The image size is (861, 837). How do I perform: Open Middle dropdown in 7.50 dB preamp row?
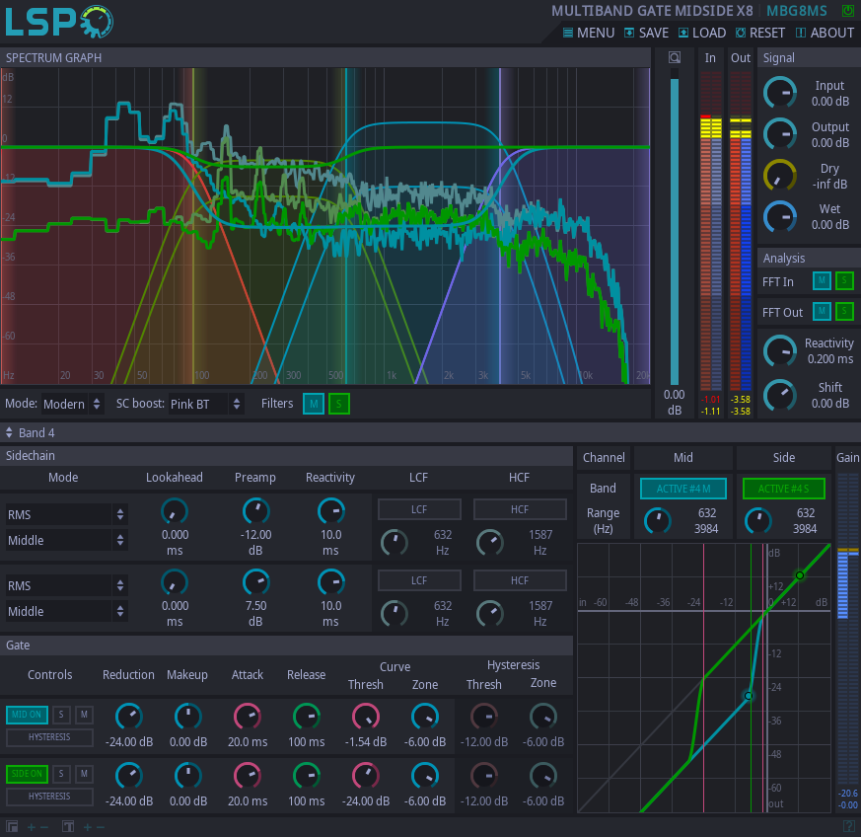point(66,611)
